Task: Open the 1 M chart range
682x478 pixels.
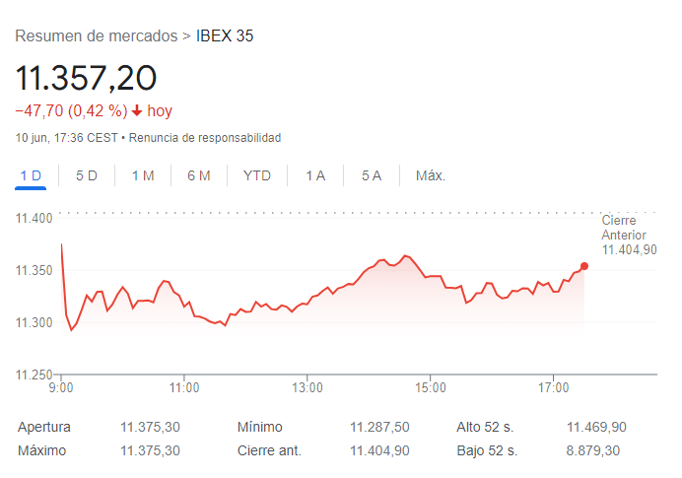Action: (x=143, y=175)
